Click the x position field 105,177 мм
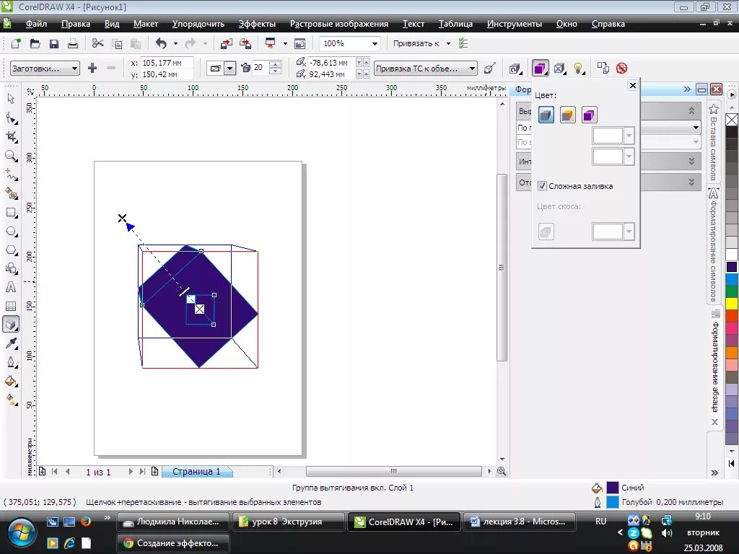This screenshot has width=739, height=554. [x=167, y=63]
